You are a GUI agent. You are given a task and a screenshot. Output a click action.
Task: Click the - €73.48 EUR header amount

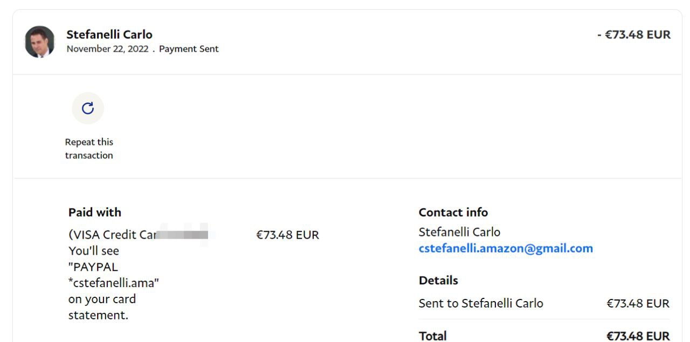(634, 35)
